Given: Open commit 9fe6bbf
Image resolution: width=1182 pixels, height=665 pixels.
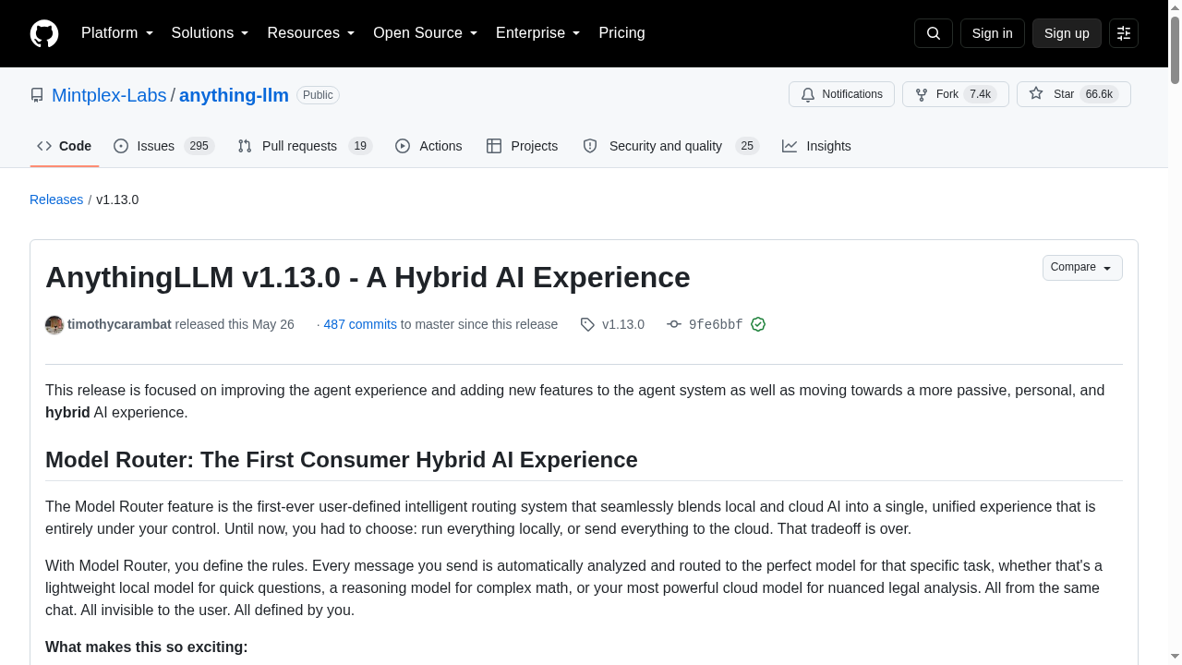Looking at the screenshot, I should point(716,324).
